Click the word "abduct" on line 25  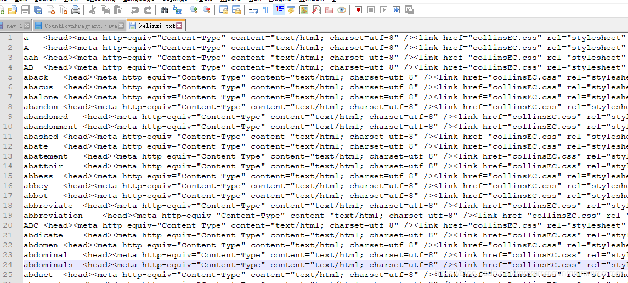pyautogui.click(x=38, y=275)
